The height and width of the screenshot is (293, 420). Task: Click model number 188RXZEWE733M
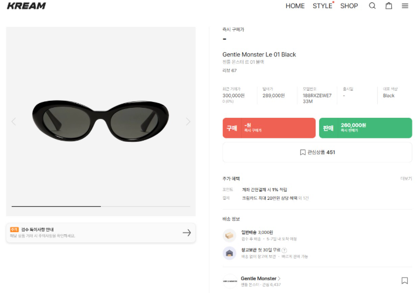(x=317, y=98)
